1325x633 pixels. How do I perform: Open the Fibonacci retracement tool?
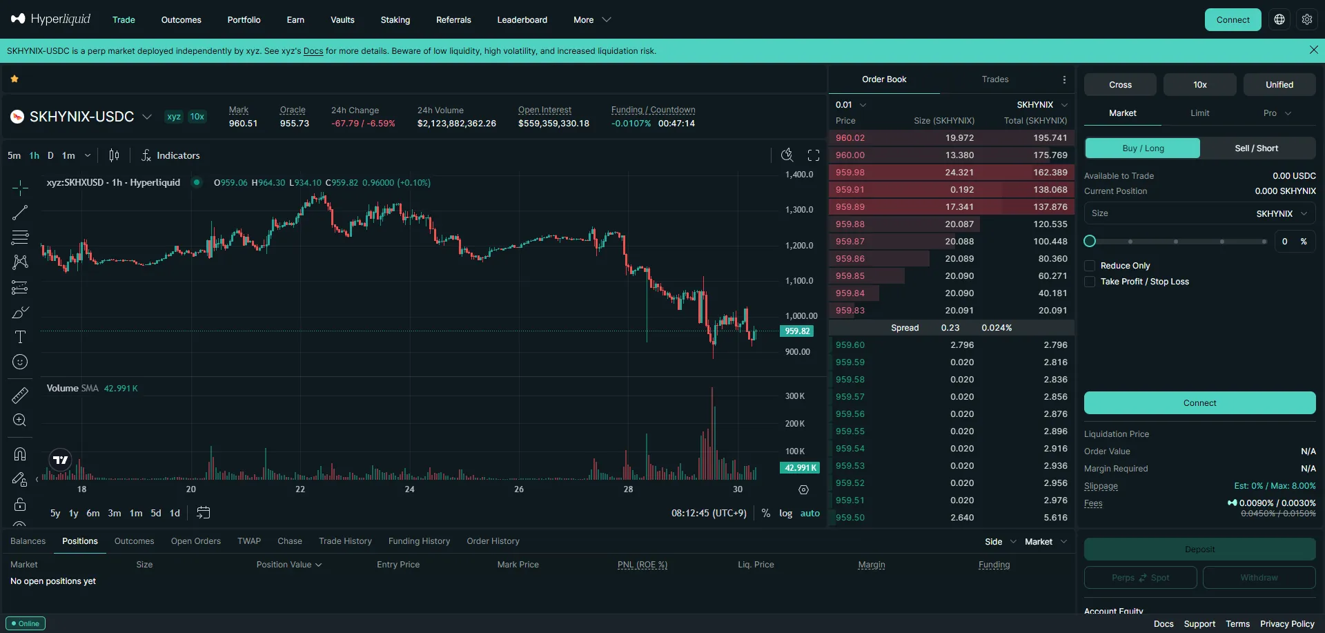(x=20, y=237)
